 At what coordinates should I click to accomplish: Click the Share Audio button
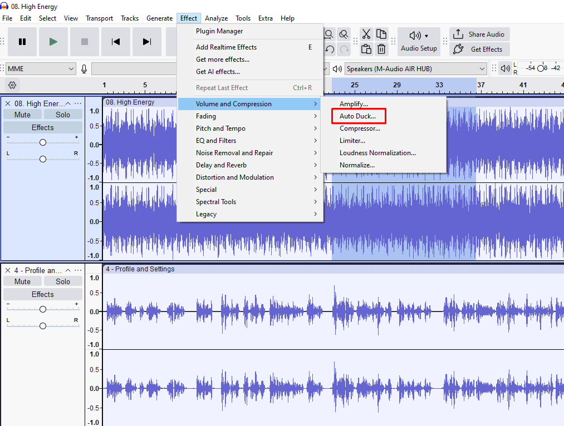[479, 34]
